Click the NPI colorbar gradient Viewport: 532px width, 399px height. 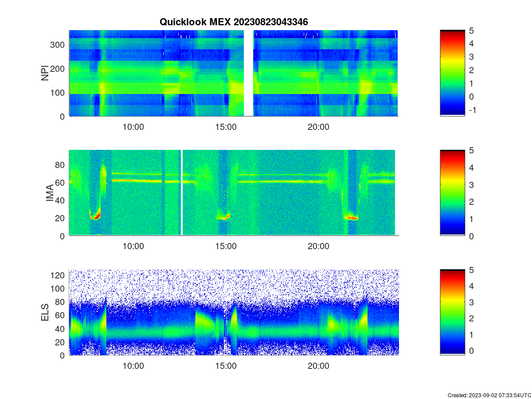point(452,73)
